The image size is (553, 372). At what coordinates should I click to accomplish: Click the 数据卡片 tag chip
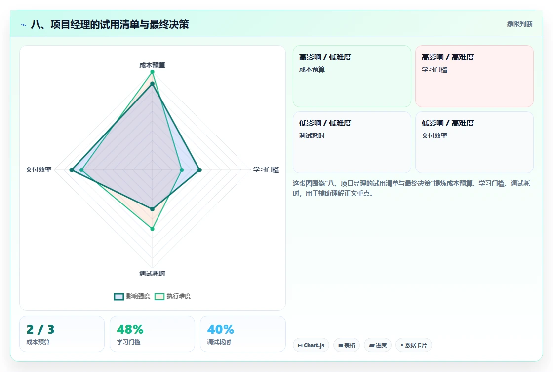[414, 345]
